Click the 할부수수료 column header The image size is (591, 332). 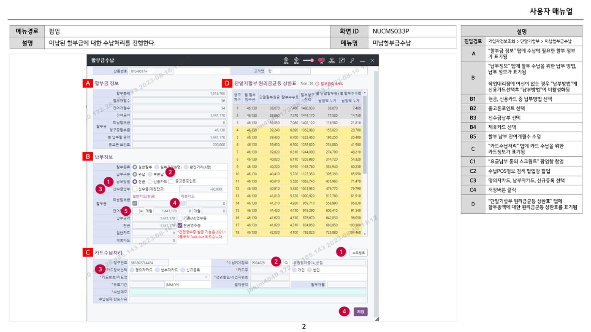pyautogui.click(x=290, y=96)
